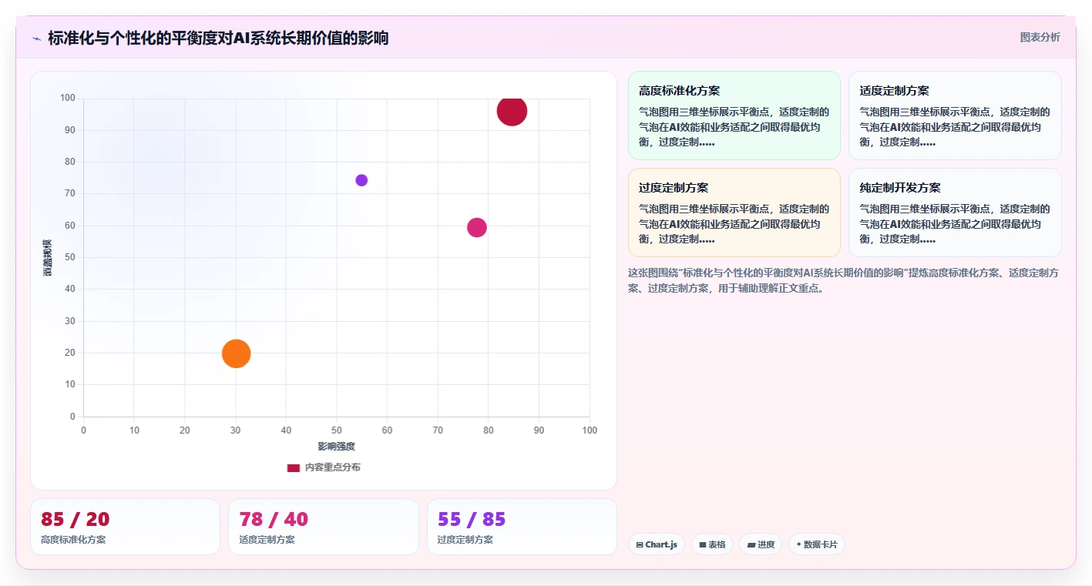Click the Chart.js tag chip
Screen dimensions: 1092x586
pos(657,544)
